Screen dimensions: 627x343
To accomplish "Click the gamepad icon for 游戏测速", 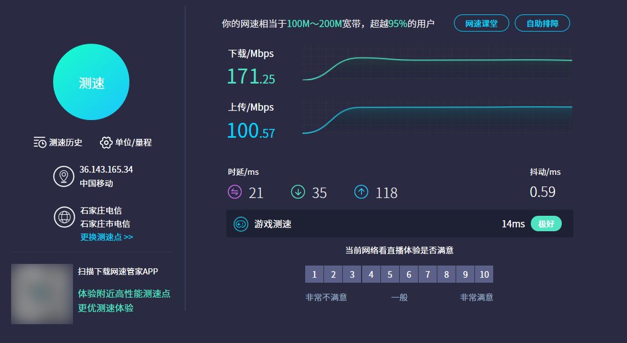I will [241, 224].
